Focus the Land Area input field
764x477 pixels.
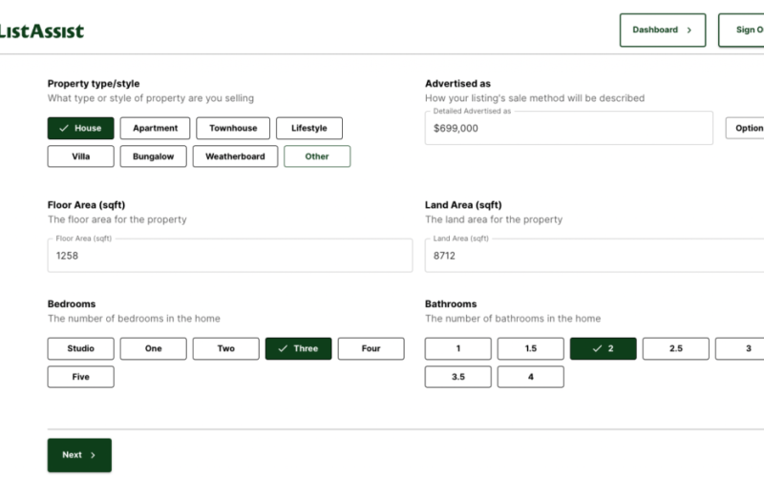pyautogui.click(x=592, y=256)
